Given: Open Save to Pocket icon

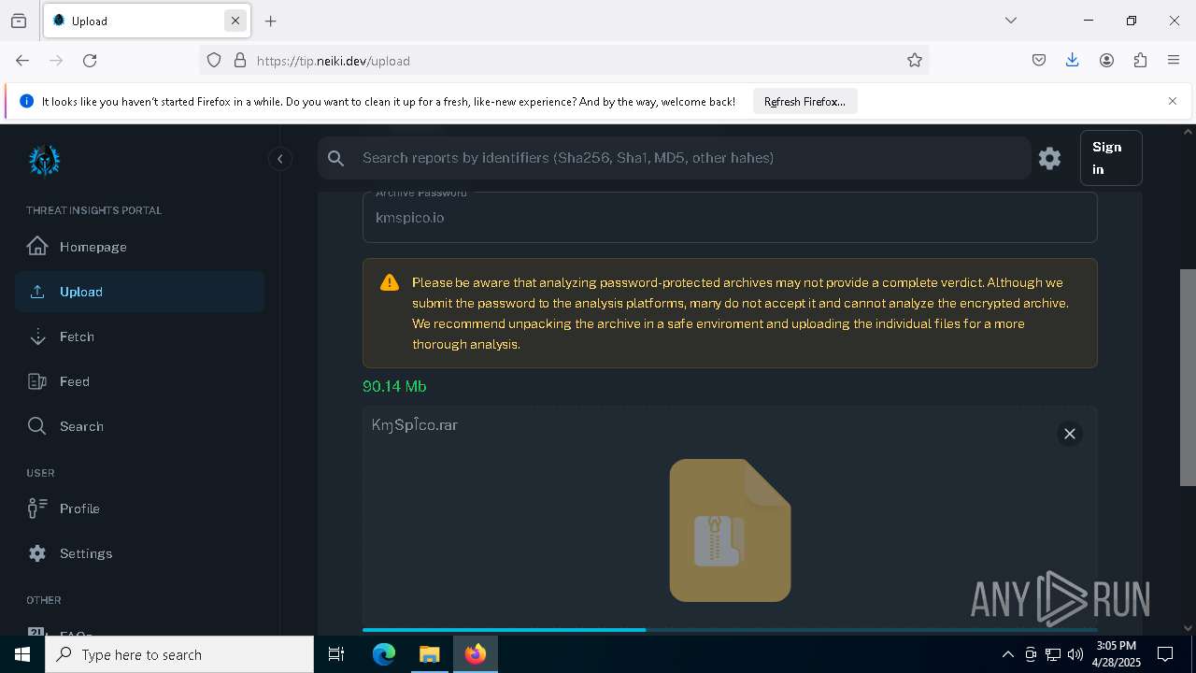Looking at the screenshot, I should pos(1038,60).
